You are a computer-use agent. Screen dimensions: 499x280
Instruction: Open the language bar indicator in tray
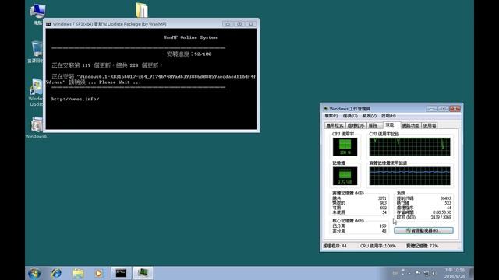click(x=395, y=273)
